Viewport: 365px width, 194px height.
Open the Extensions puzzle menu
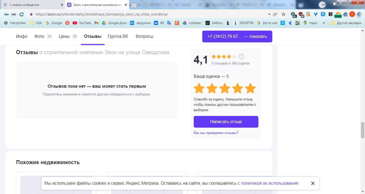tap(345, 14)
